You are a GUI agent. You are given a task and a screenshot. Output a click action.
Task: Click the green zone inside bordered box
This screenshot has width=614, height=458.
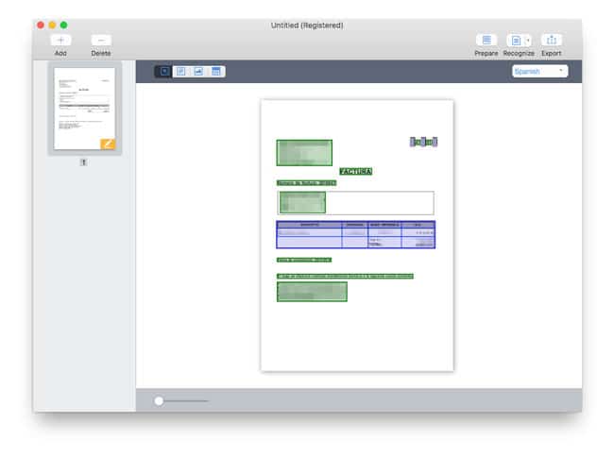point(302,202)
